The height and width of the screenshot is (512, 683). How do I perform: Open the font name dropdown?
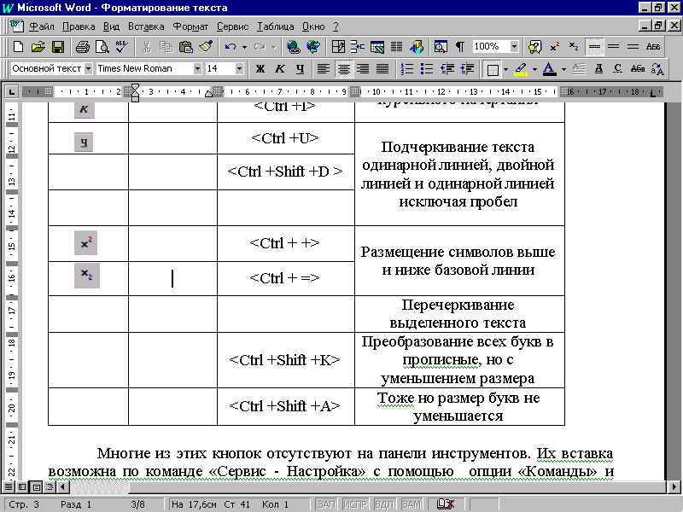pyautogui.click(x=197, y=68)
